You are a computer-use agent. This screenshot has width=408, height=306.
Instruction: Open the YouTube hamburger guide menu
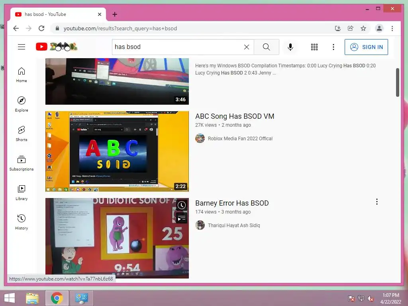(22, 47)
